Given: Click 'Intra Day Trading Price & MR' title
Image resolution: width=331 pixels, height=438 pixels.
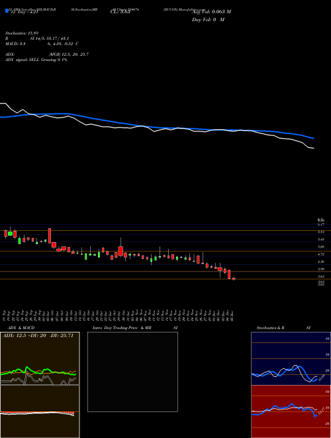Looking at the screenshot, I should pos(122,328).
